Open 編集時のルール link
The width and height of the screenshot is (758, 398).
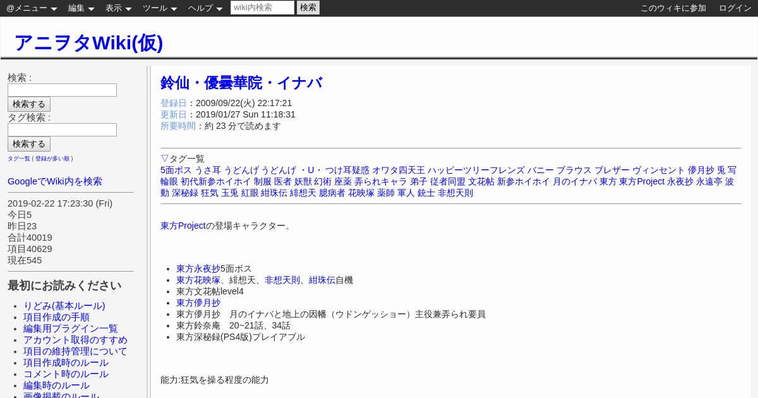(56, 385)
